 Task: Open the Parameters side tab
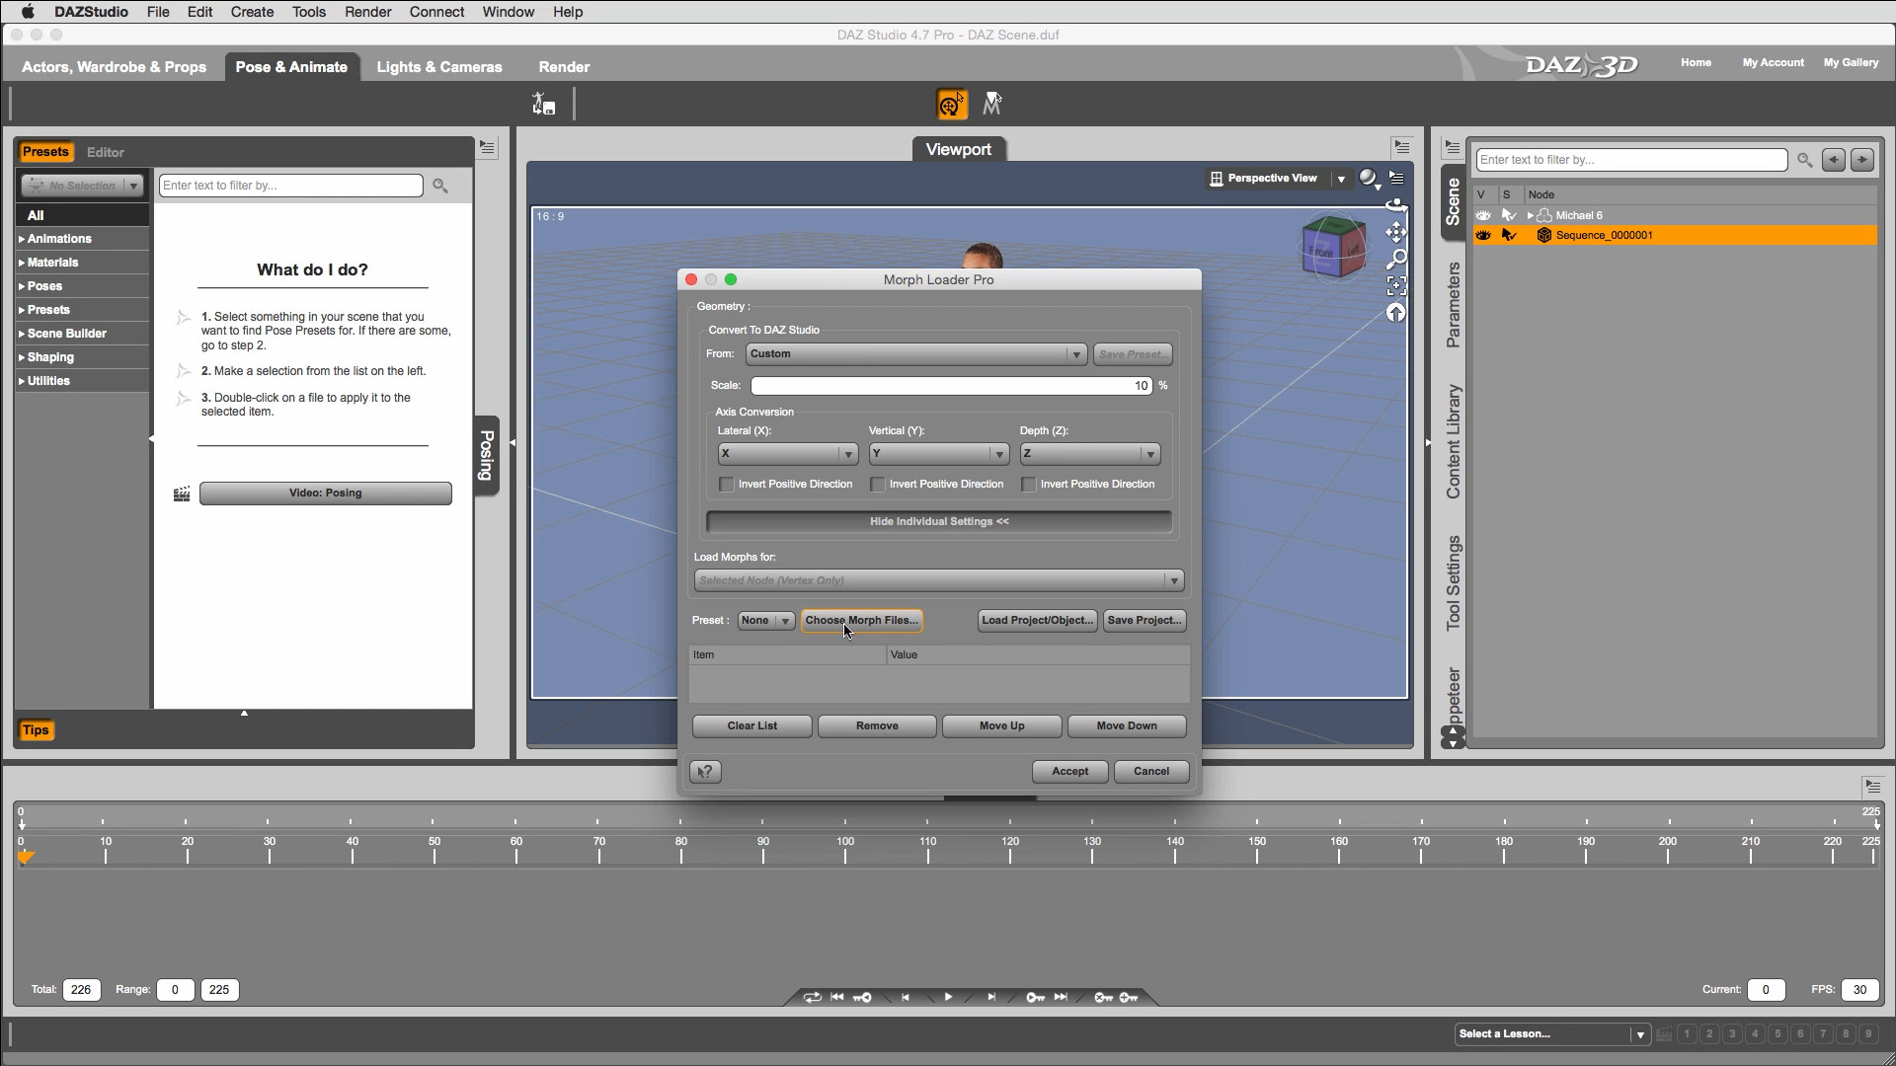click(x=1453, y=305)
